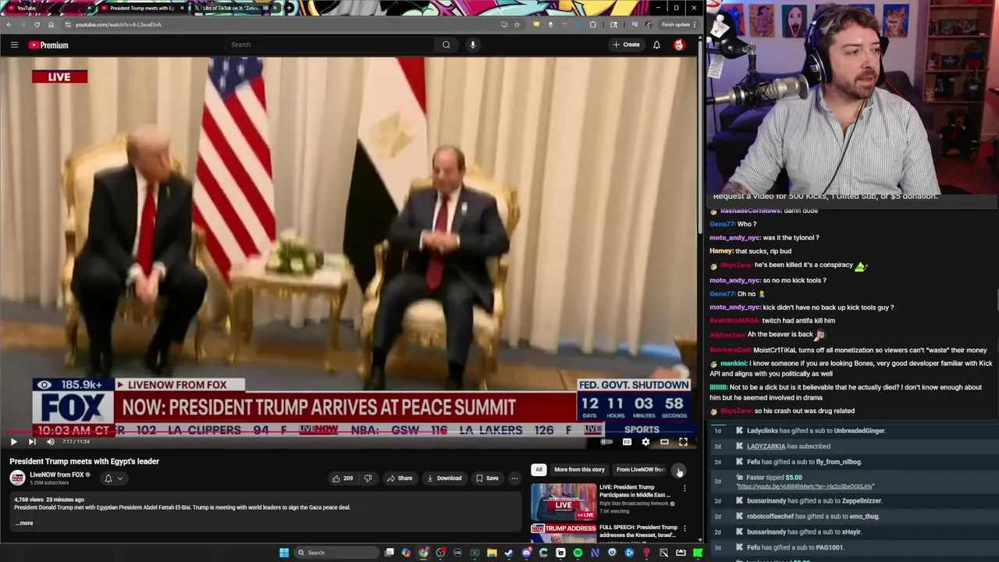This screenshot has height=562, width=999.
Task: Click the Create button in the YouTube header
Action: [626, 44]
